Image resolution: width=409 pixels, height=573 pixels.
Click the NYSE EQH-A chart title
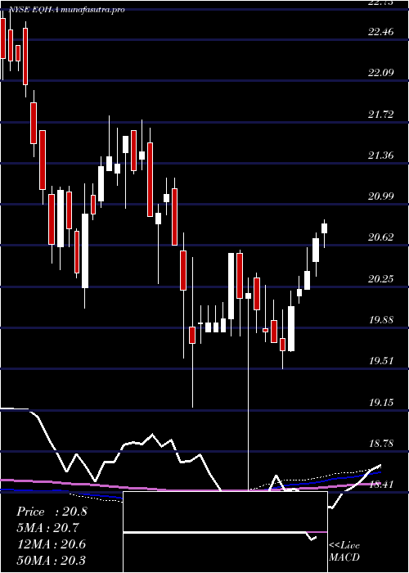pyautogui.click(x=67, y=10)
